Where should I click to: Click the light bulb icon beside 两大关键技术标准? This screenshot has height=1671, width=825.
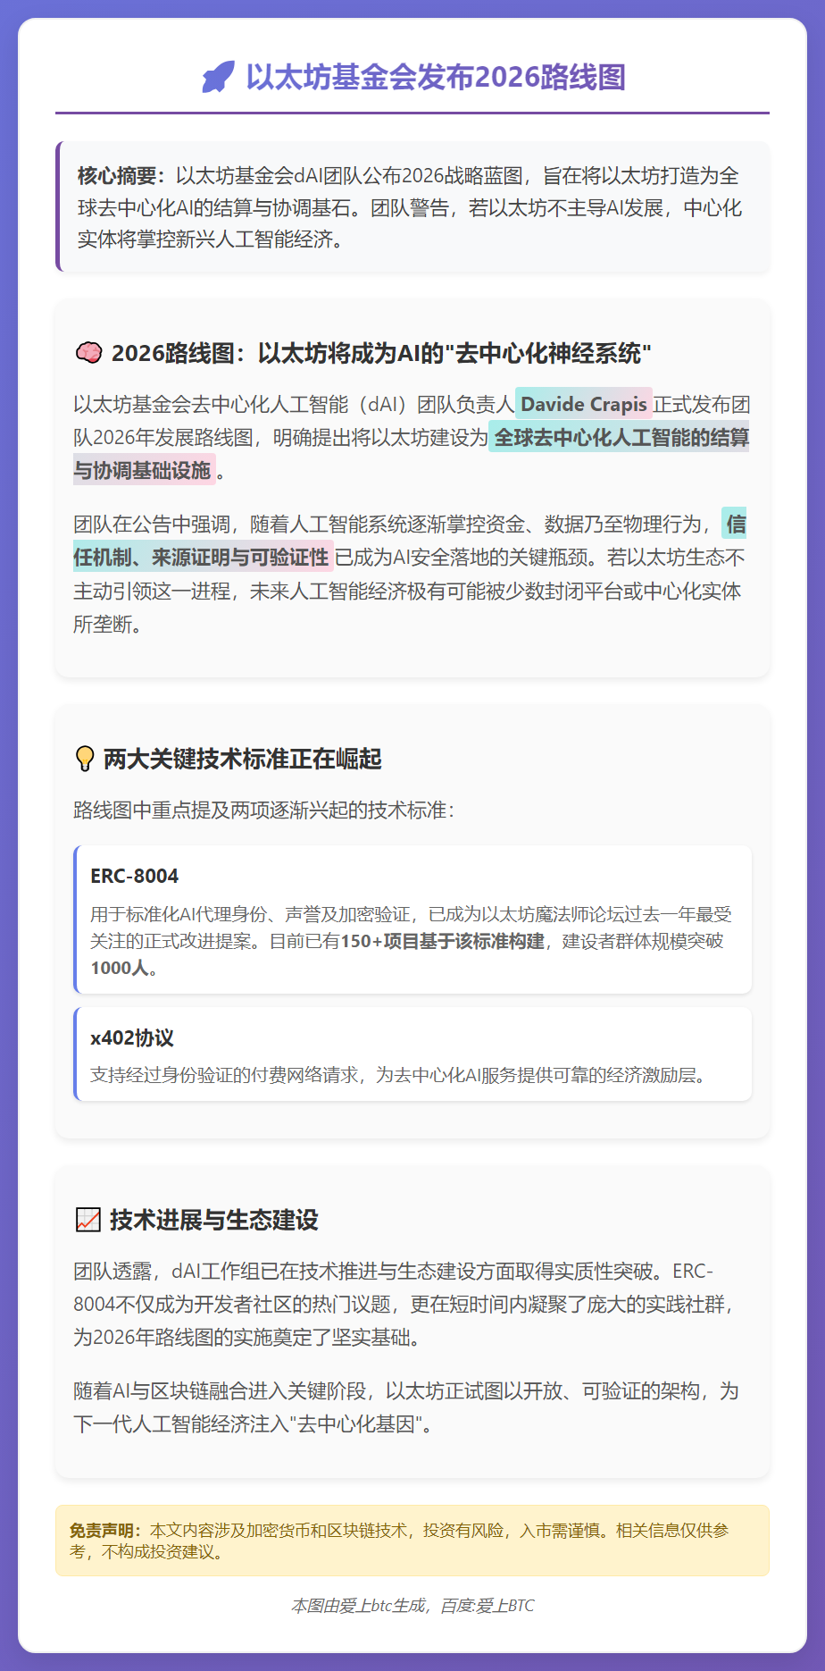click(x=85, y=760)
